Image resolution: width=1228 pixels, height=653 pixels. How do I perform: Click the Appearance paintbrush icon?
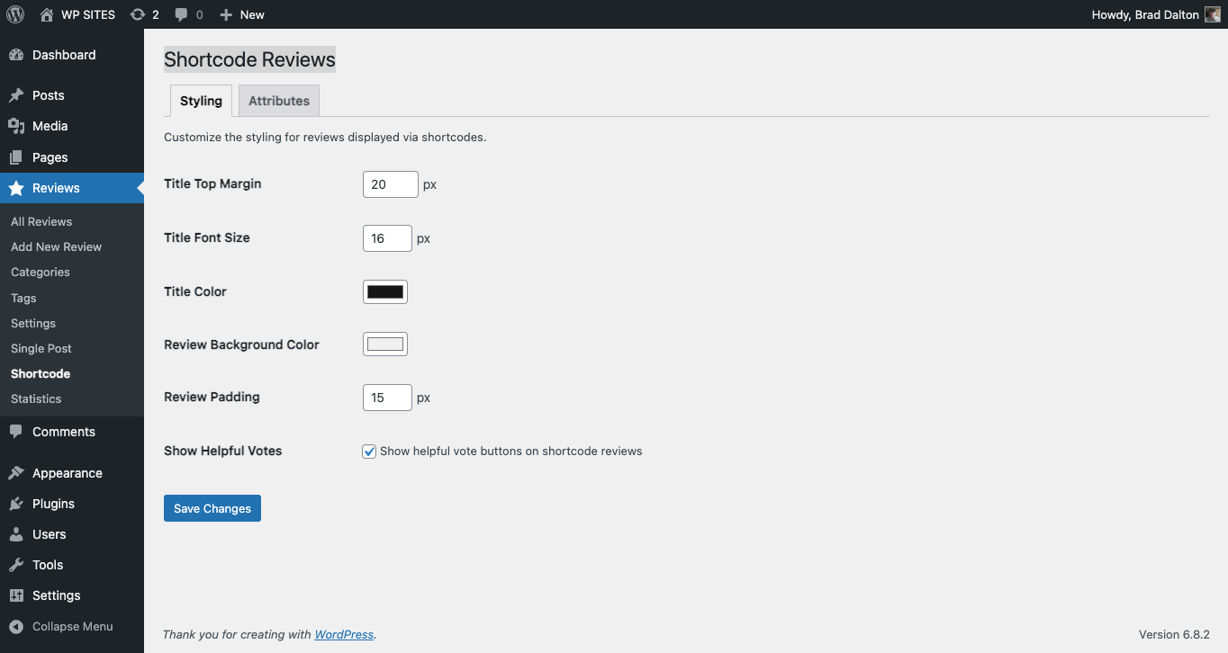16,473
